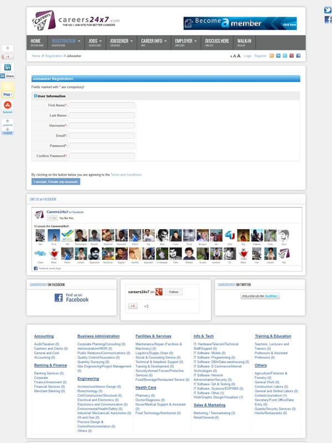
Task: Go to the Walk-In menu item
Action: [x=244, y=42]
